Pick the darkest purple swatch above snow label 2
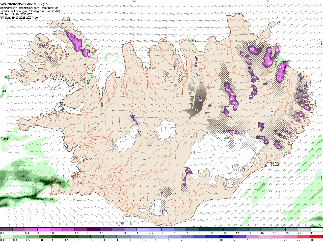Image resolution: width=323 pixels, height=242 pixels. [93, 230]
